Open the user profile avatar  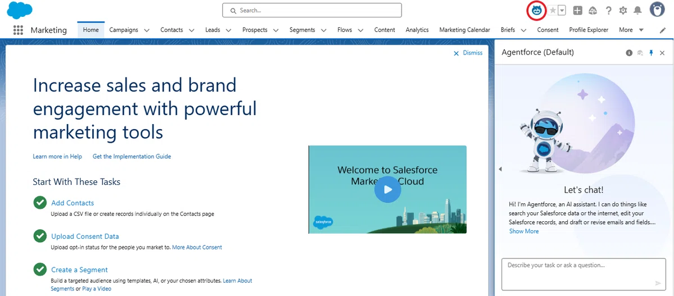(657, 10)
